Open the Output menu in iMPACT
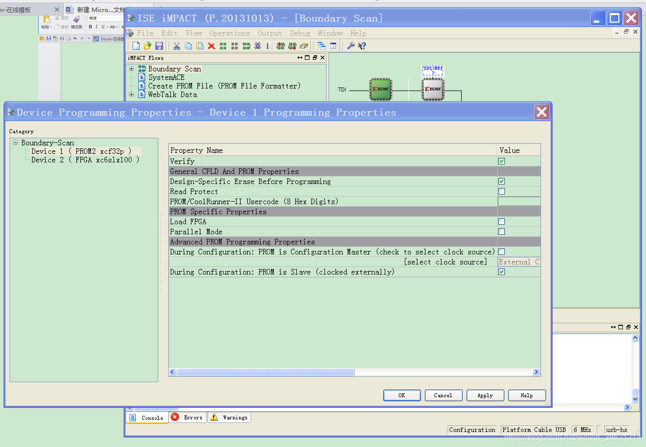 [270, 33]
